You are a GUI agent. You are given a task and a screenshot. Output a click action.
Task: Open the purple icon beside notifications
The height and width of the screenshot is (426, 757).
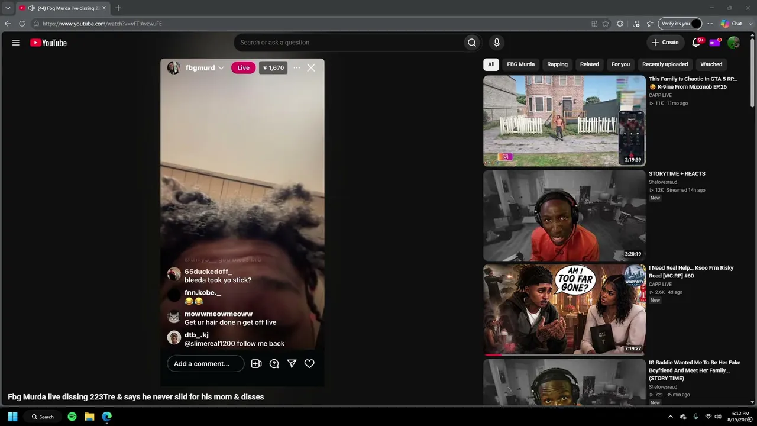pyautogui.click(x=715, y=43)
